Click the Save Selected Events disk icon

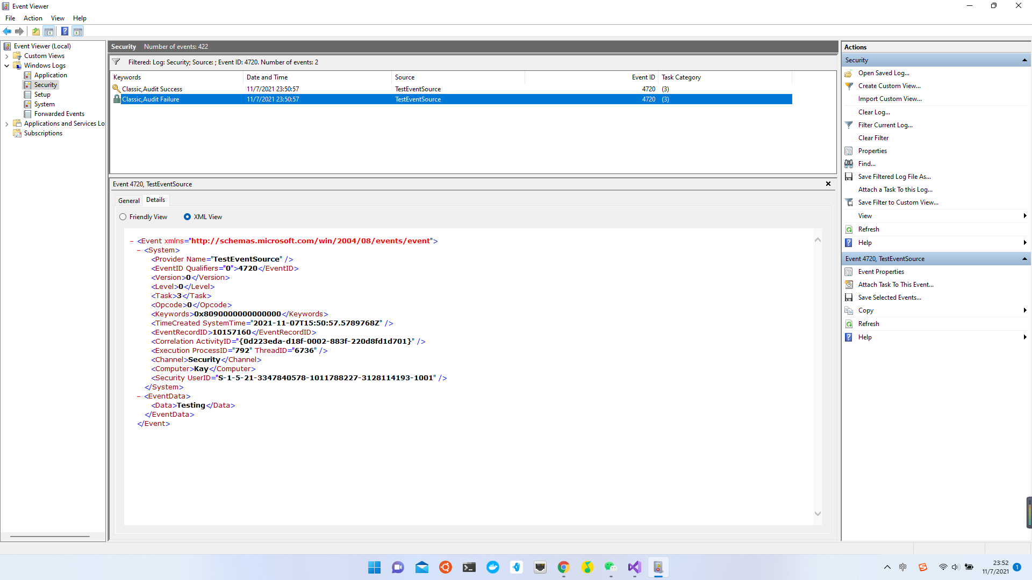849,298
